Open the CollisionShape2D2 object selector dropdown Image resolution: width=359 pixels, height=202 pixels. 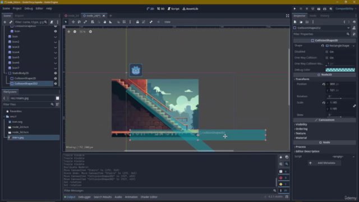pos(321,28)
